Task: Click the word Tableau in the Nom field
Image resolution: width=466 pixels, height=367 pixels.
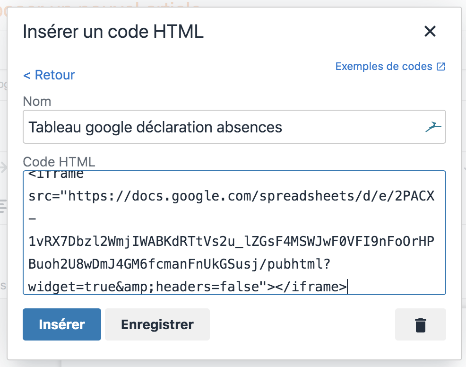Action: (55, 127)
